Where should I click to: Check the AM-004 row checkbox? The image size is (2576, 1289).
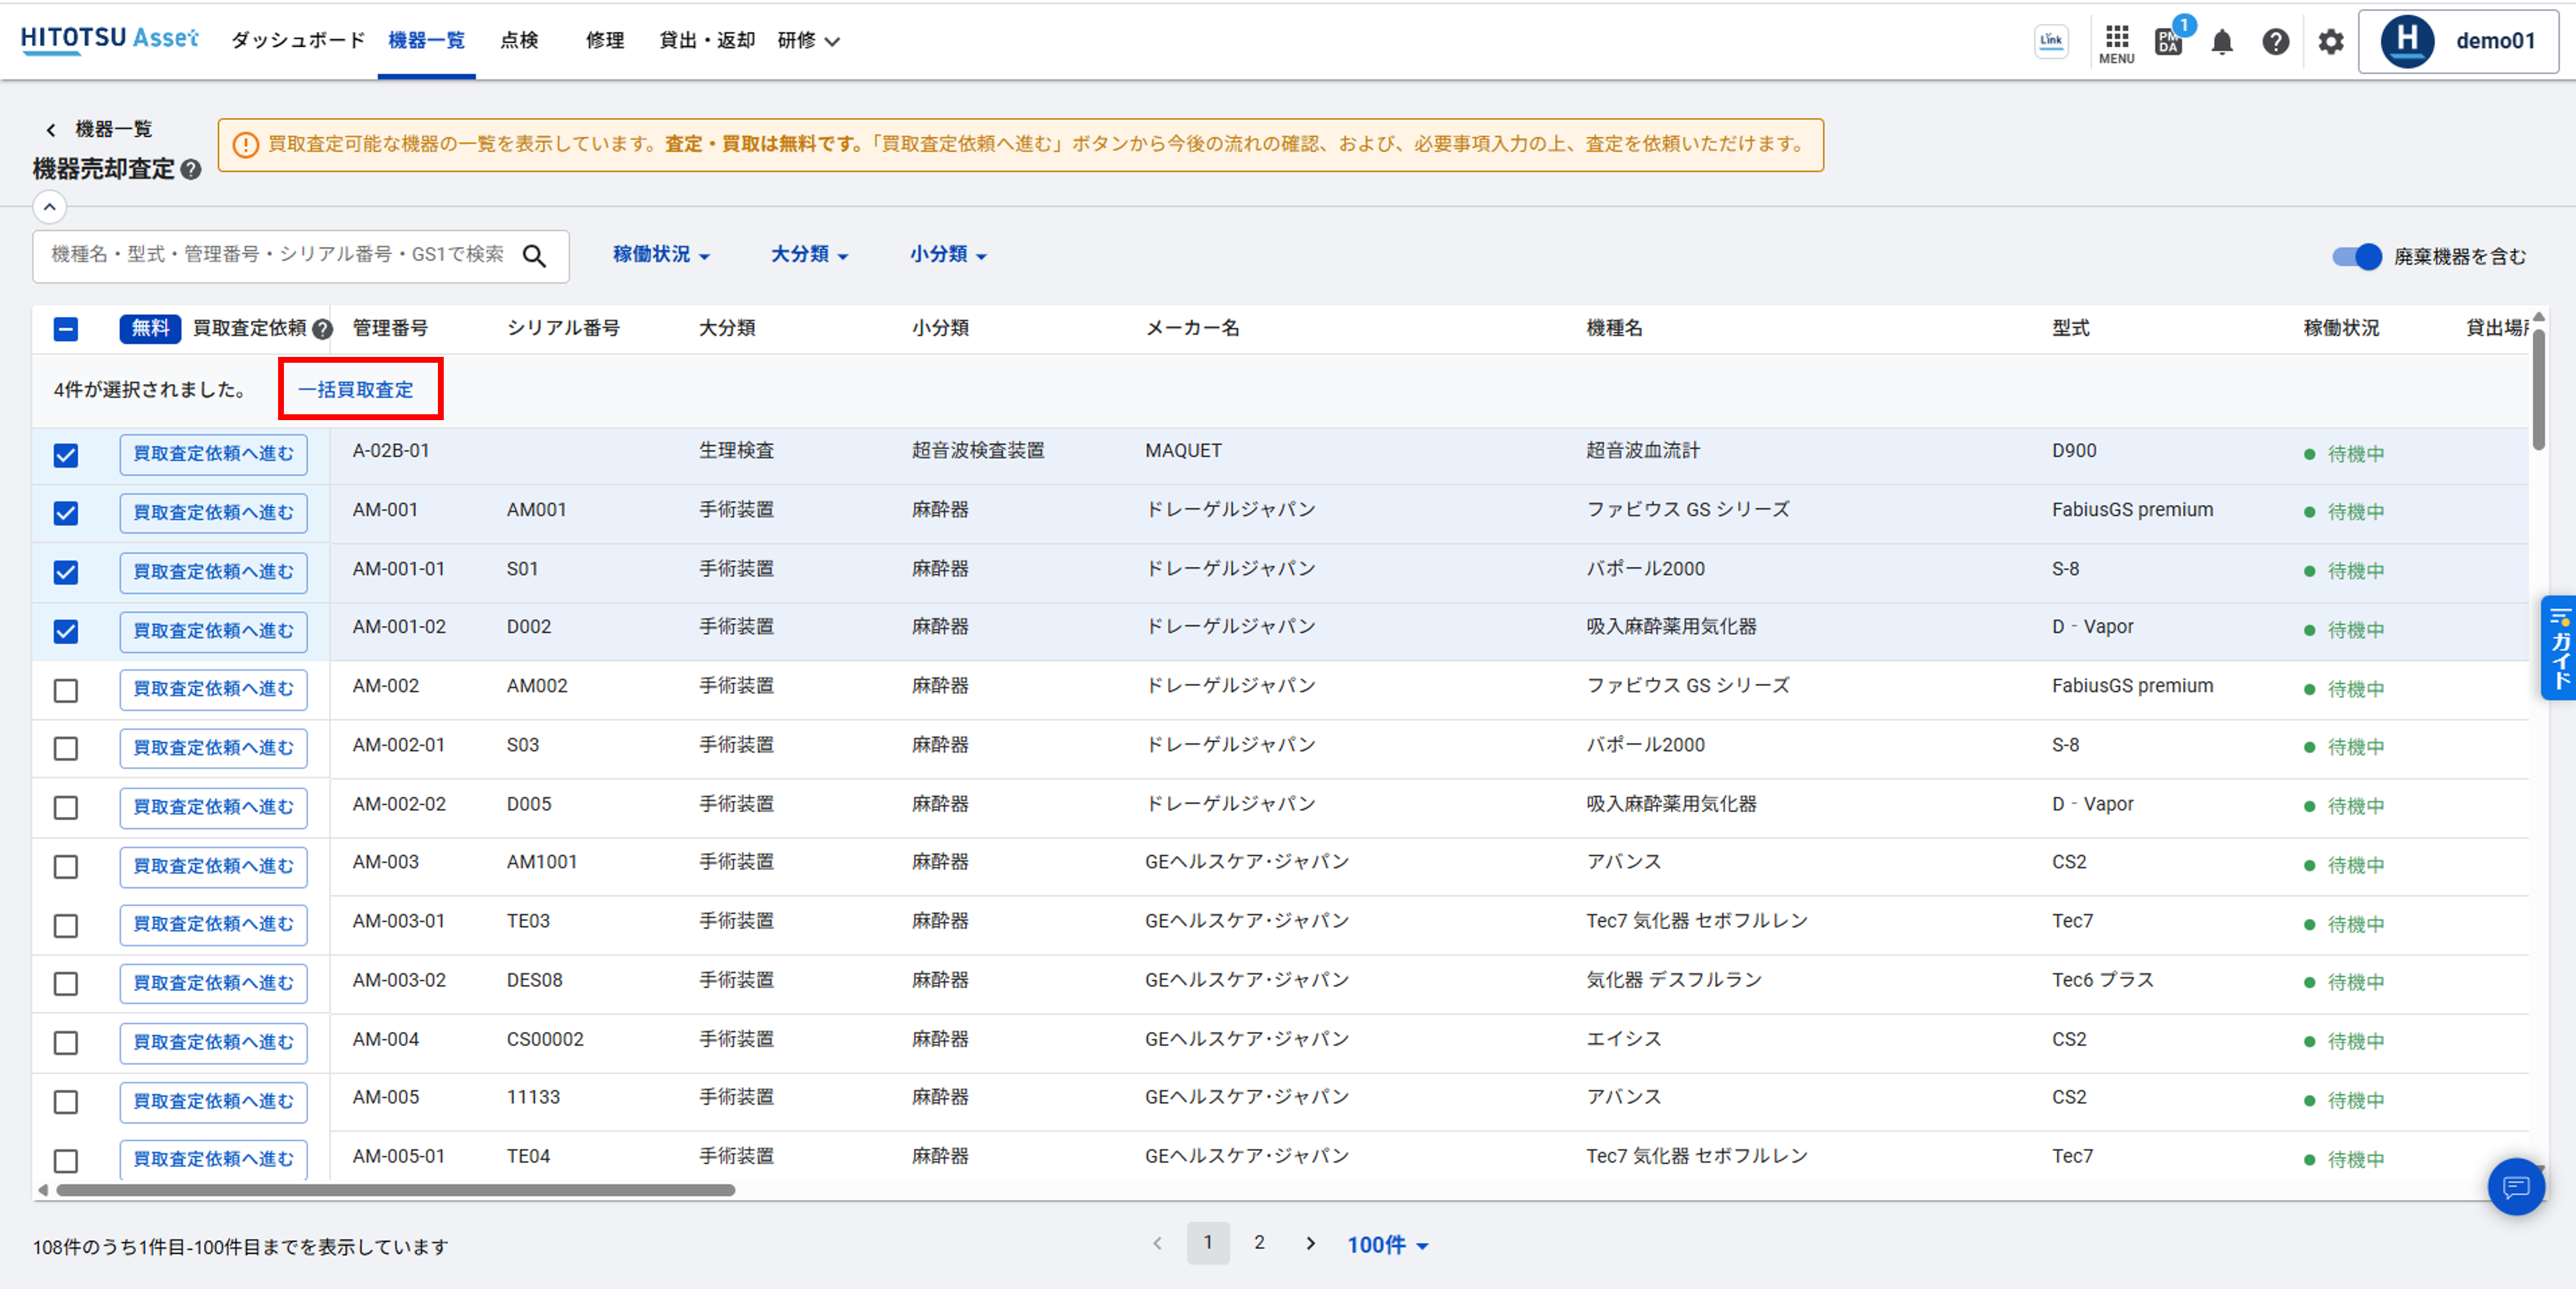pos(66,1043)
